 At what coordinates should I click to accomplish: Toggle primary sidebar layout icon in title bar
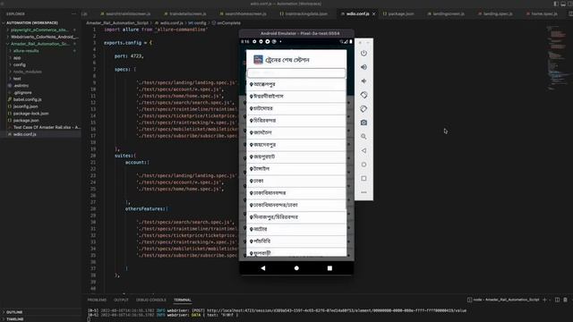point(556,4)
